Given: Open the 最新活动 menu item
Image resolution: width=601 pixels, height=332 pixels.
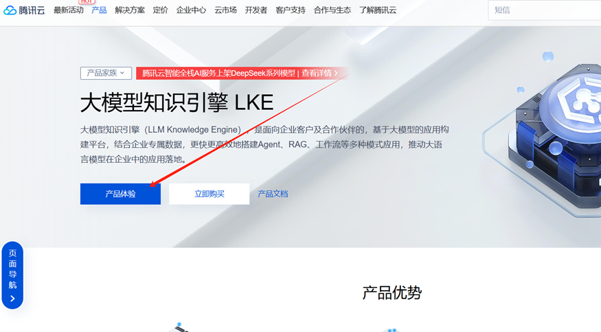Looking at the screenshot, I should click(69, 10).
